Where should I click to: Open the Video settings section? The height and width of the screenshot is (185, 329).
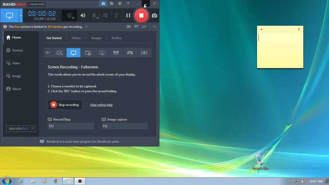click(x=21, y=63)
